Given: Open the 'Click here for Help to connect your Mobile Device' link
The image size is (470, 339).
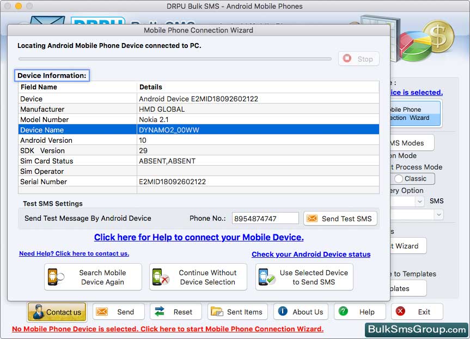Looking at the screenshot, I should (x=199, y=237).
